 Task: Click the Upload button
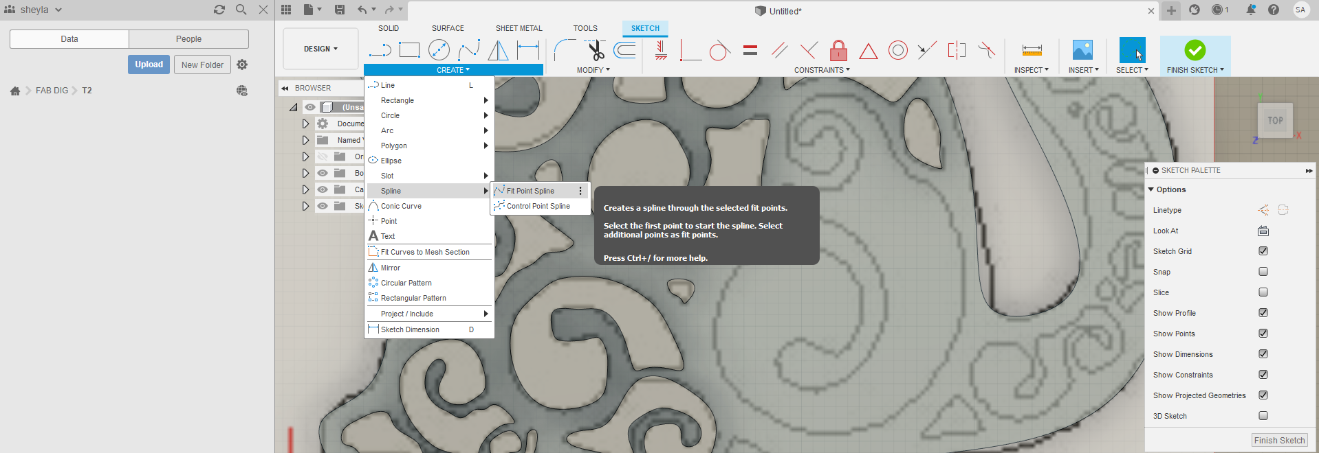pyautogui.click(x=149, y=65)
